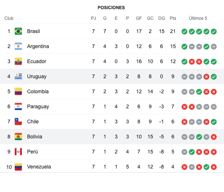Click Paraguay's first loss indicator

click(x=184, y=106)
